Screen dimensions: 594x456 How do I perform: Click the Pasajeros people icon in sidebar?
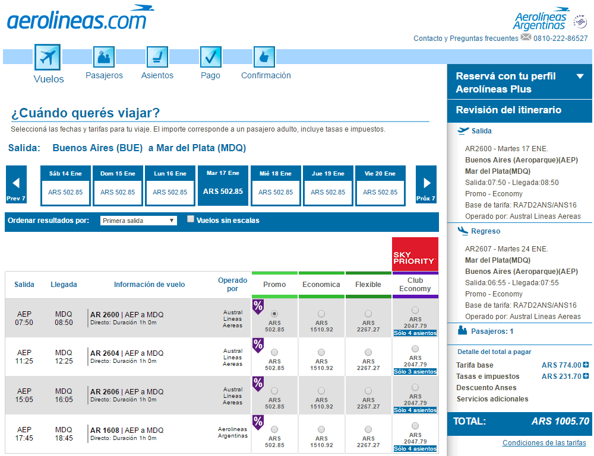click(x=462, y=330)
